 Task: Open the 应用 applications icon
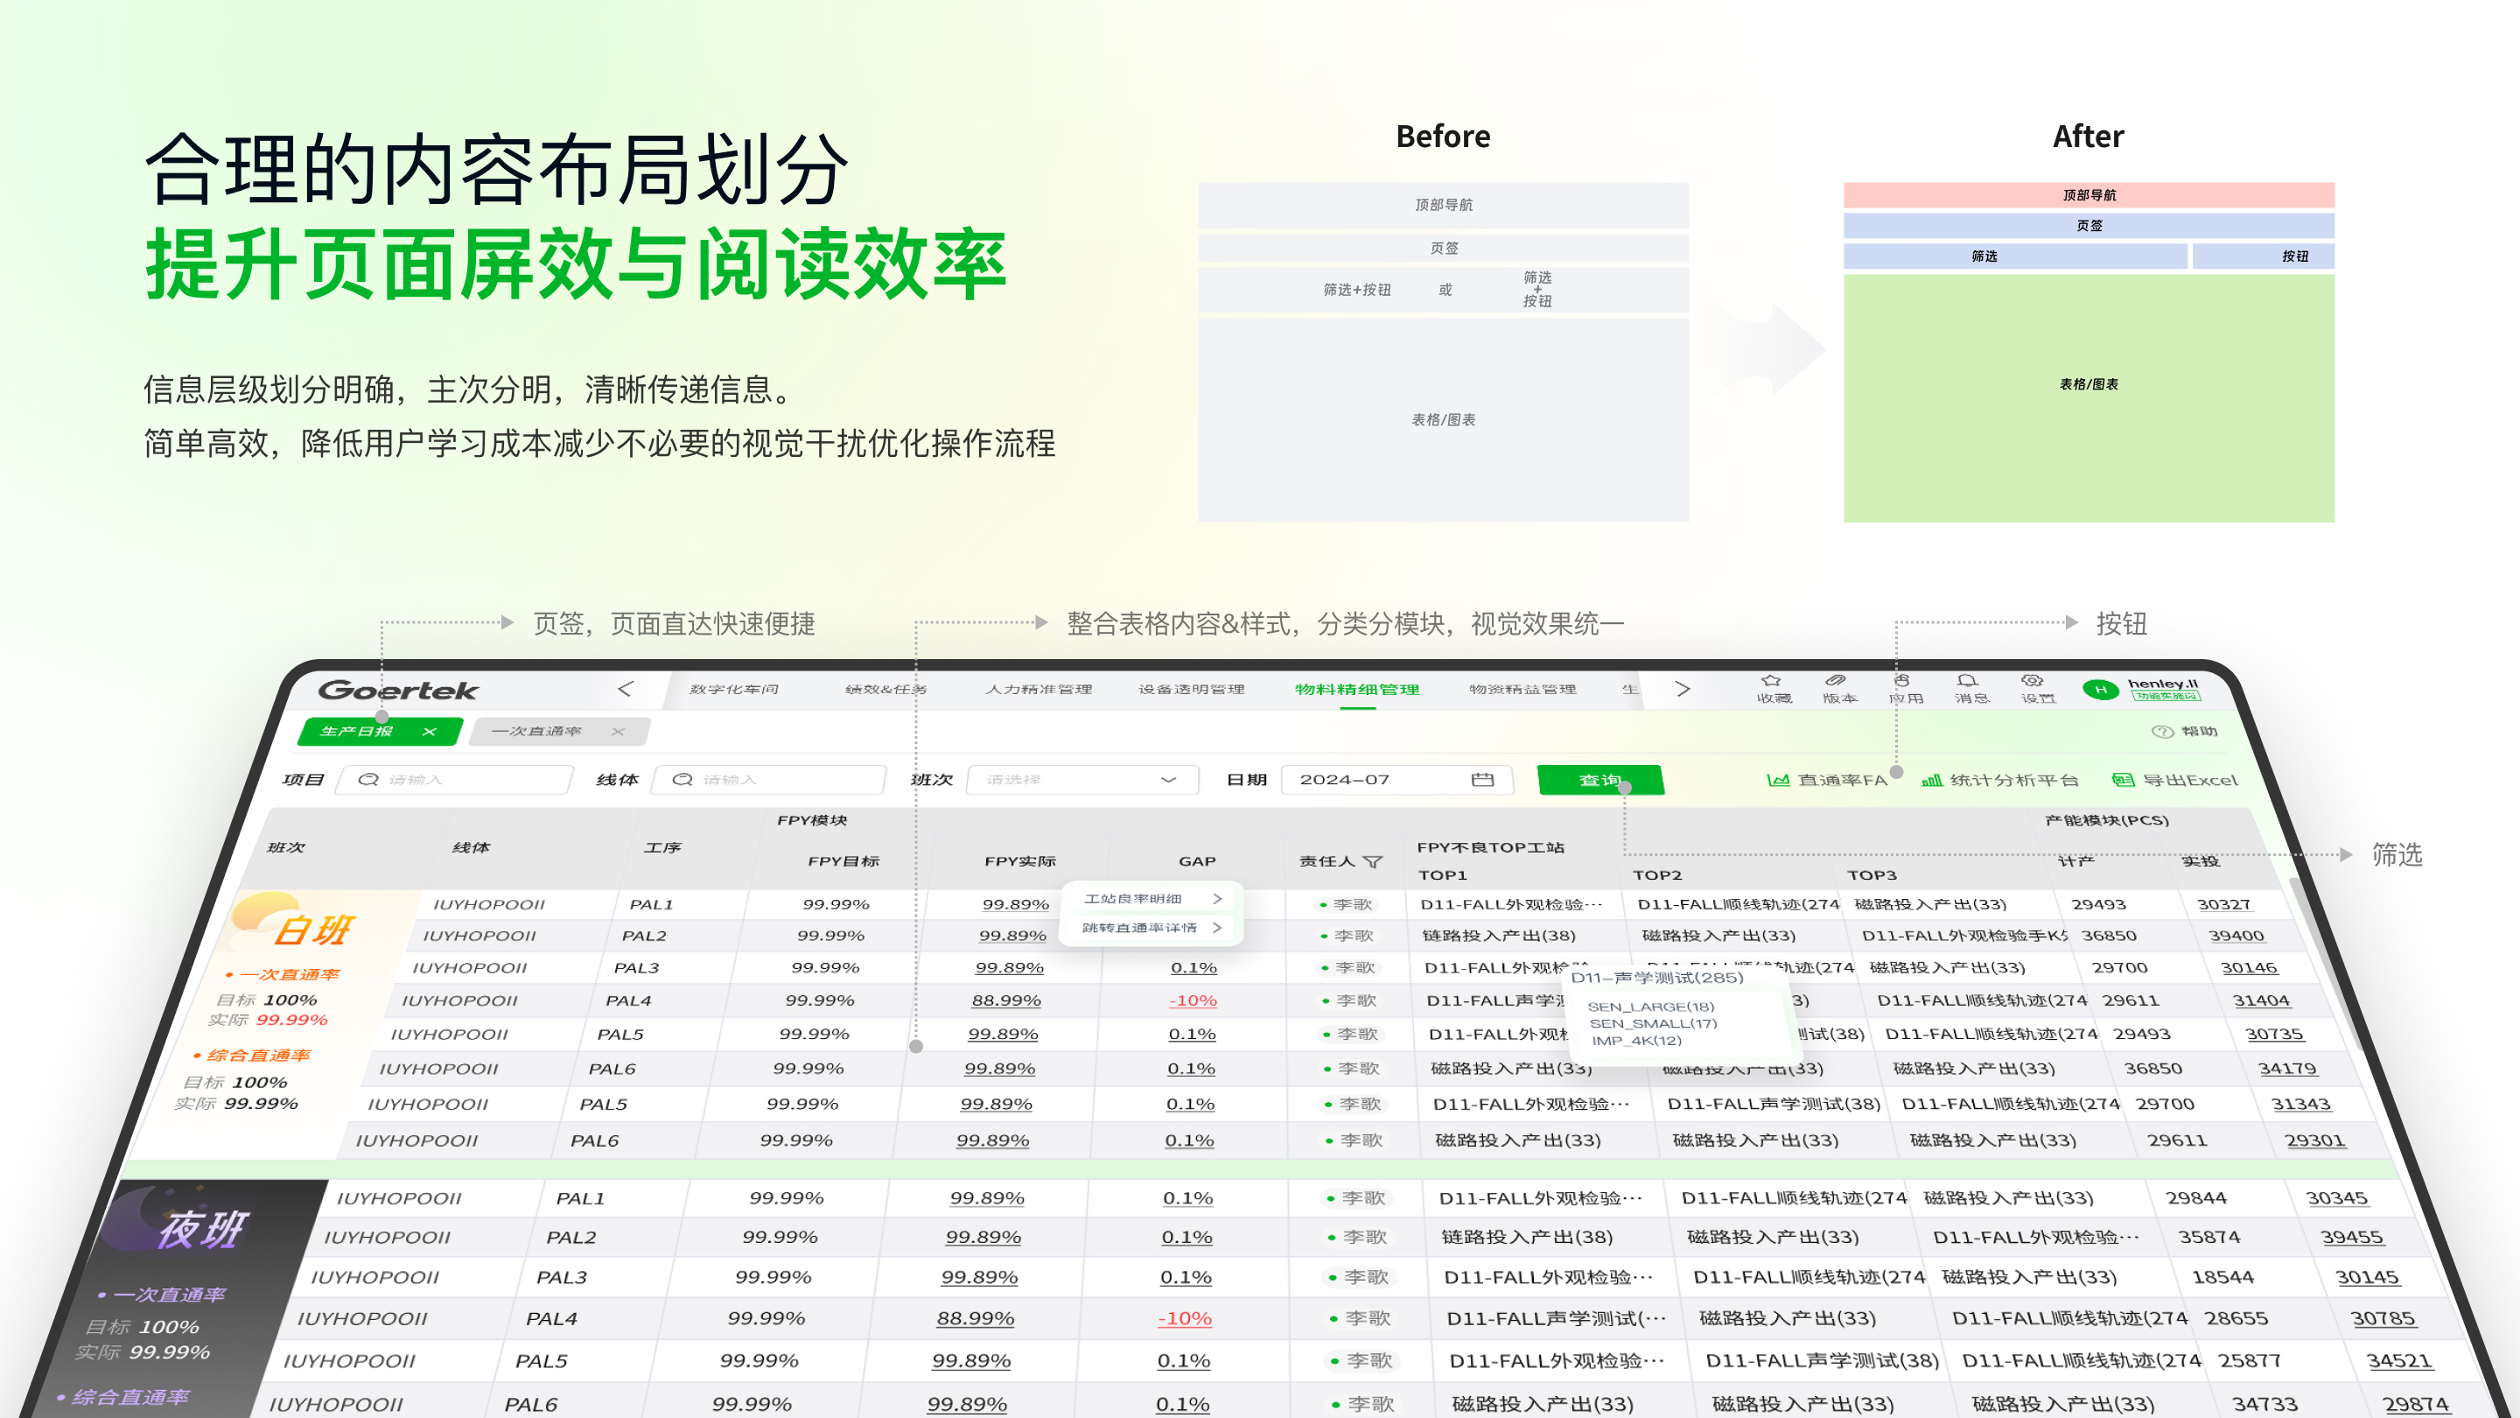(1901, 681)
